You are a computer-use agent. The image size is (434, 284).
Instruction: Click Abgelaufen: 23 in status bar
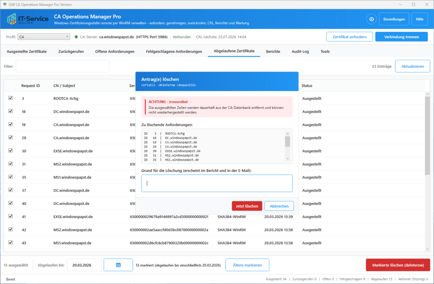(x=381, y=279)
